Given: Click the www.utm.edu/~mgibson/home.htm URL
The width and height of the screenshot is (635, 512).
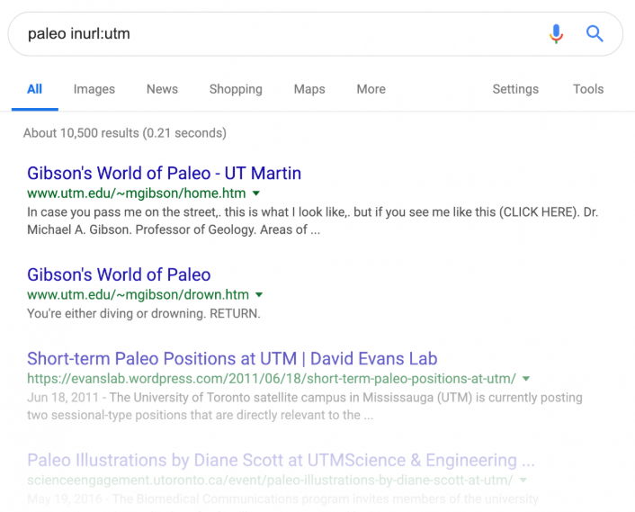Looking at the screenshot, I should click(x=137, y=193).
